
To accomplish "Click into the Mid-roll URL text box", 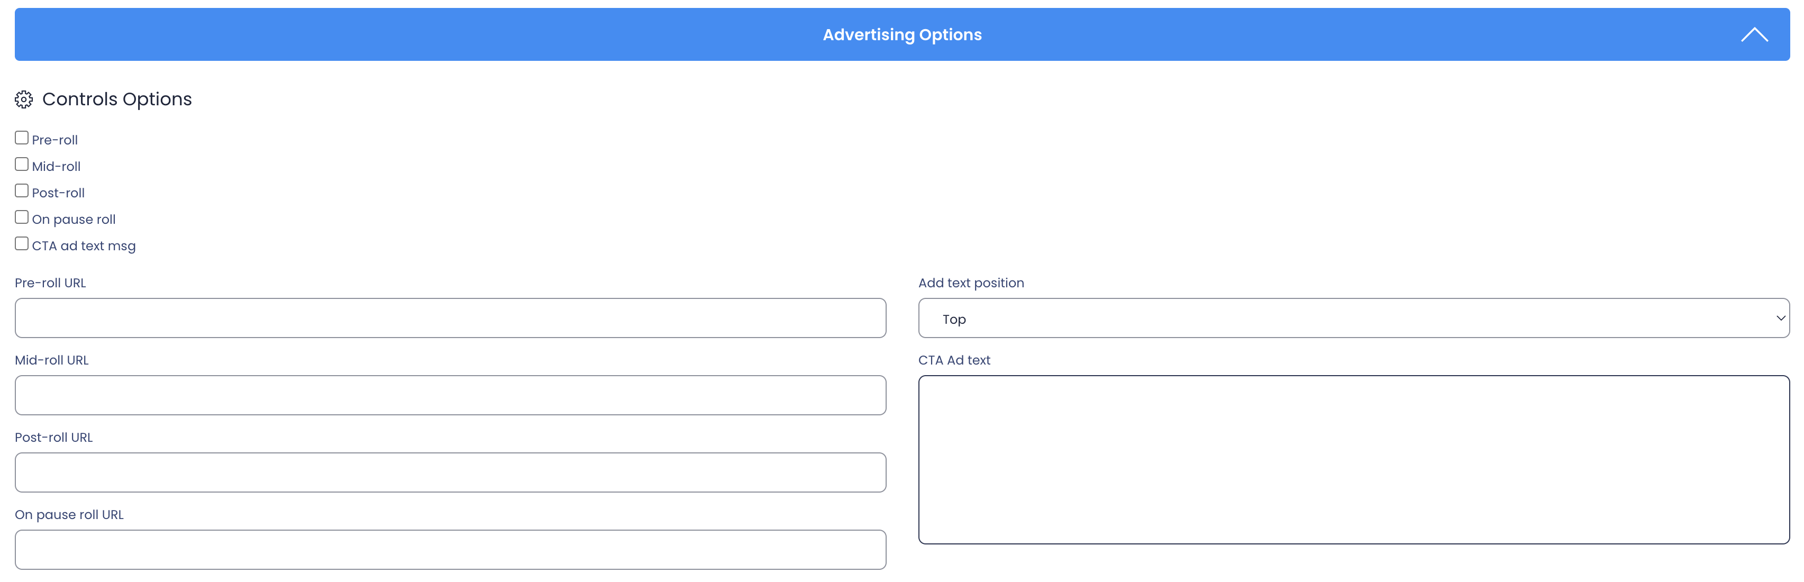I will [x=450, y=396].
